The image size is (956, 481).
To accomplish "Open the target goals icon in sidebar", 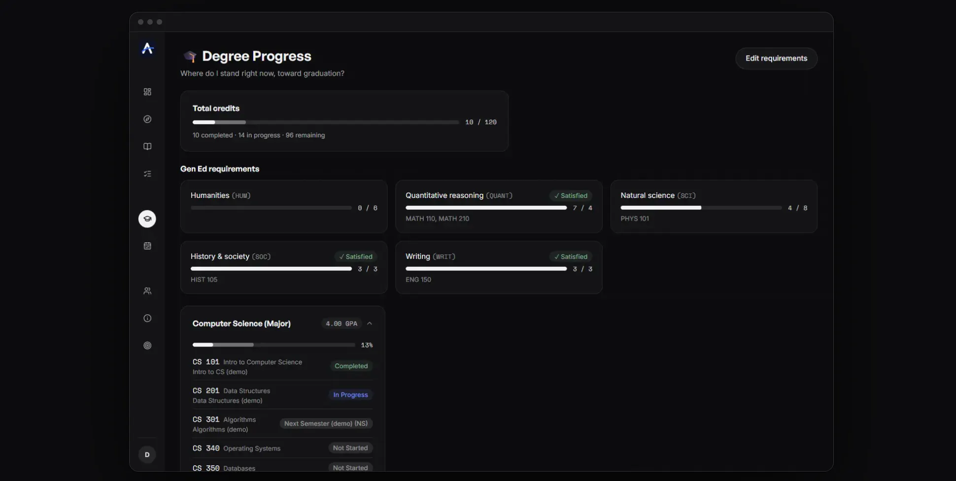I will click(x=147, y=346).
